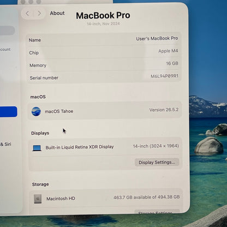Click 'Built-in Liquid Retina XDR Display' label
This screenshot has width=227, height=227.
[x=80, y=147]
